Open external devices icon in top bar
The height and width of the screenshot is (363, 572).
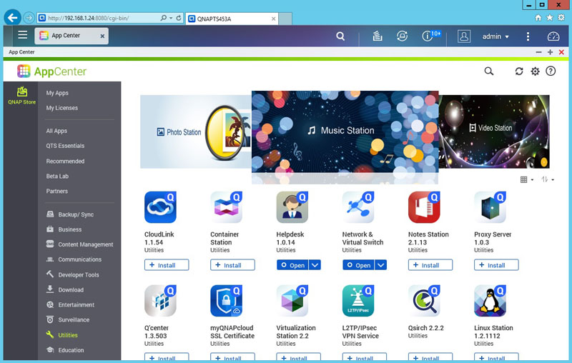pos(402,36)
